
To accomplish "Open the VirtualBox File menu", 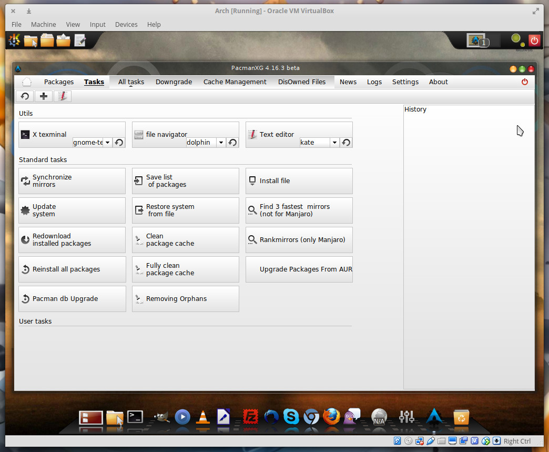I will point(16,25).
